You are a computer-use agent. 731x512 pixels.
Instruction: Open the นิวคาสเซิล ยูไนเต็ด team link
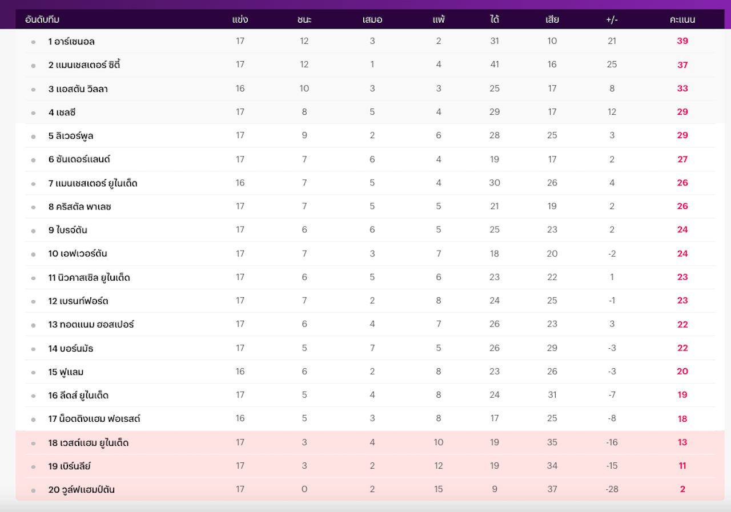point(89,278)
